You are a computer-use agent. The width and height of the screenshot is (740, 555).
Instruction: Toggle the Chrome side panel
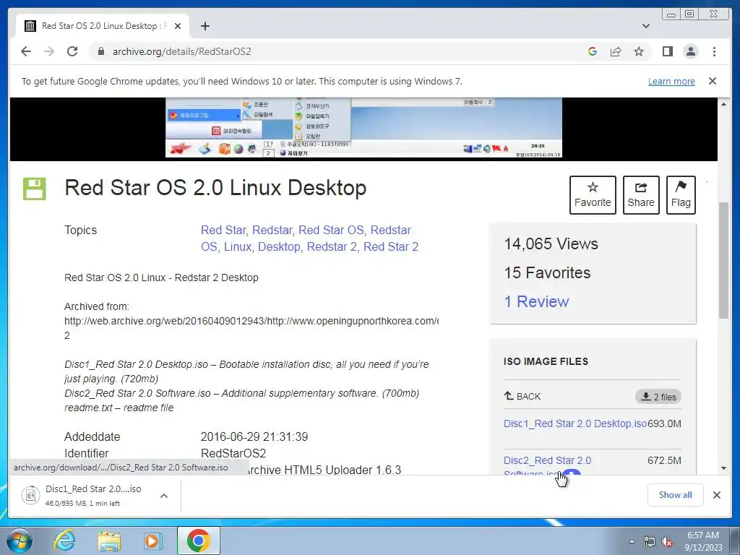(x=667, y=51)
